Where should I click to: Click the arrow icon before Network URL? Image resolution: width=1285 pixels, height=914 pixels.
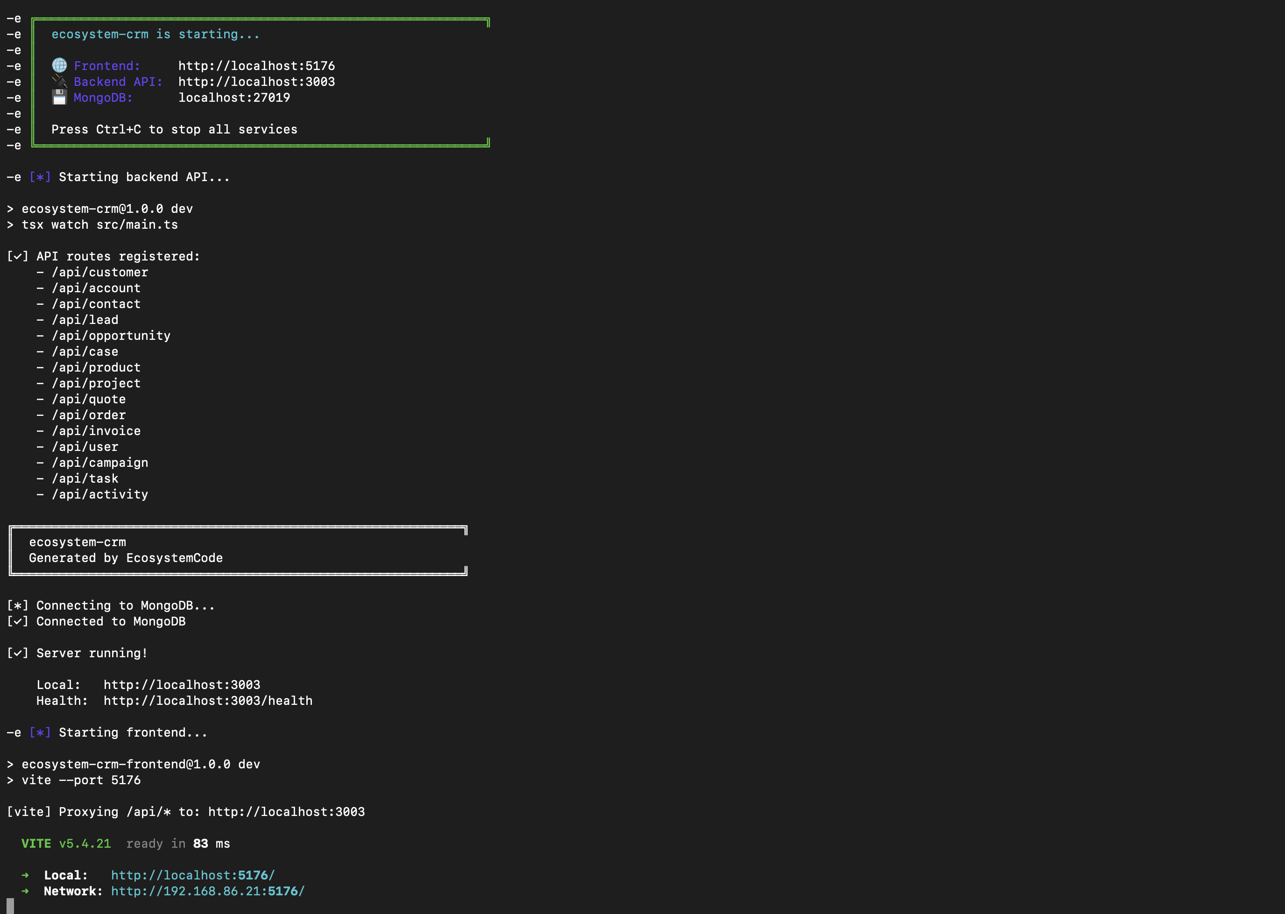point(25,891)
